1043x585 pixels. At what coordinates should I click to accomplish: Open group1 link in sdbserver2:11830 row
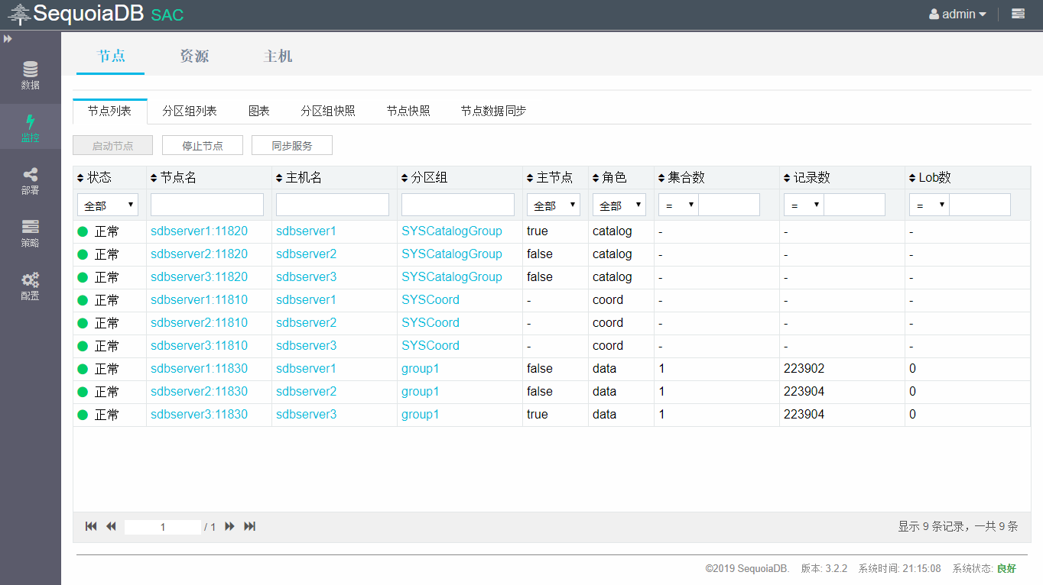click(421, 391)
